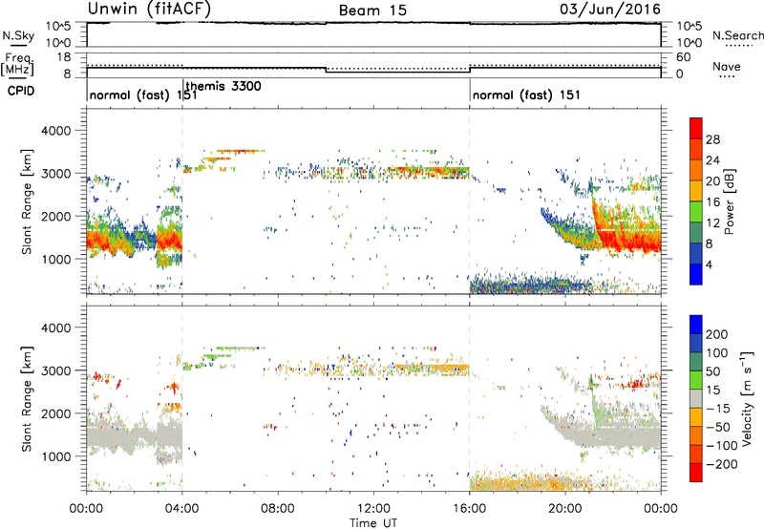Viewport: 764px width, 529px height.
Task: Click the "Power [dB]" colorbar title
Action: point(729,201)
